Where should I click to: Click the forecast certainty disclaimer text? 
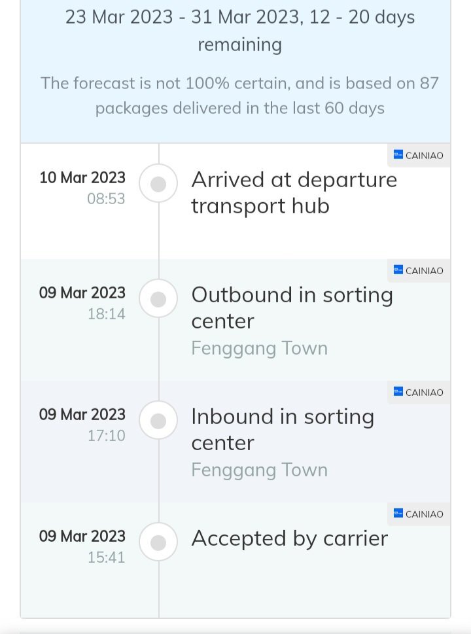239,96
